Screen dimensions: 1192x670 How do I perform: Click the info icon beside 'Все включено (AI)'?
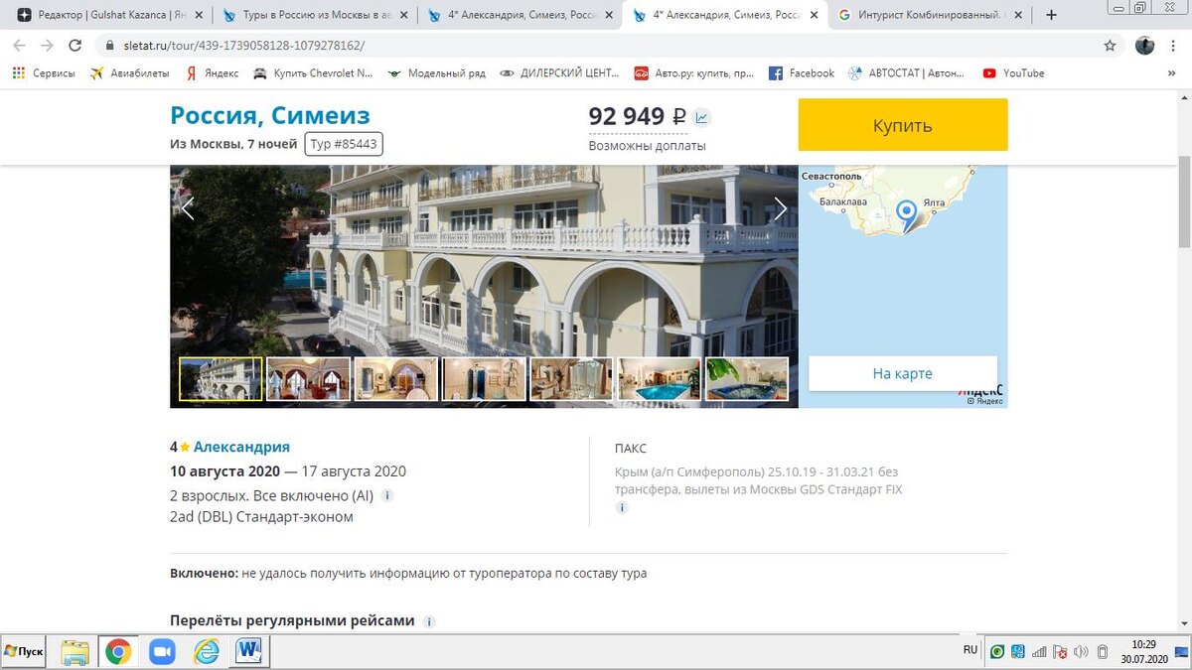[x=387, y=494]
